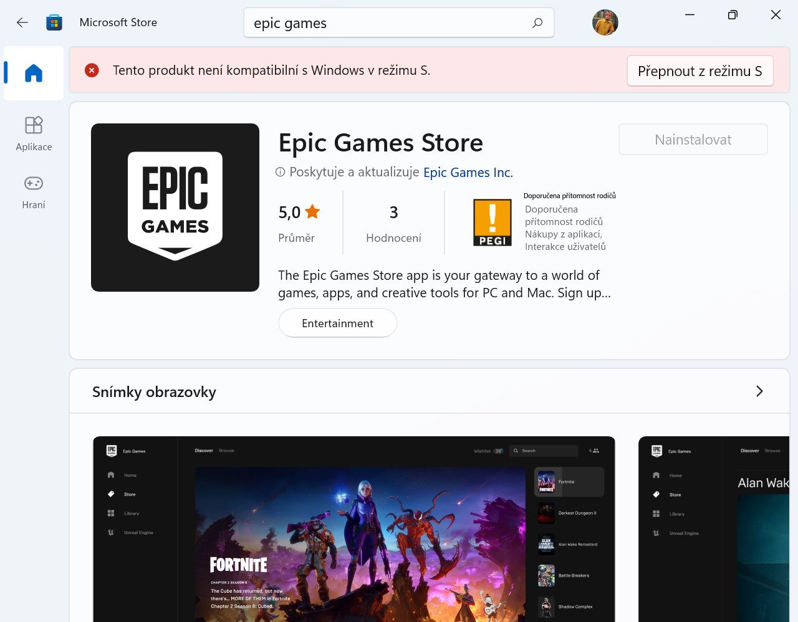Open the Epic Games Inc. publisher link
Image resolution: width=798 pixels, height=622 pixels.
click(468, 173)
